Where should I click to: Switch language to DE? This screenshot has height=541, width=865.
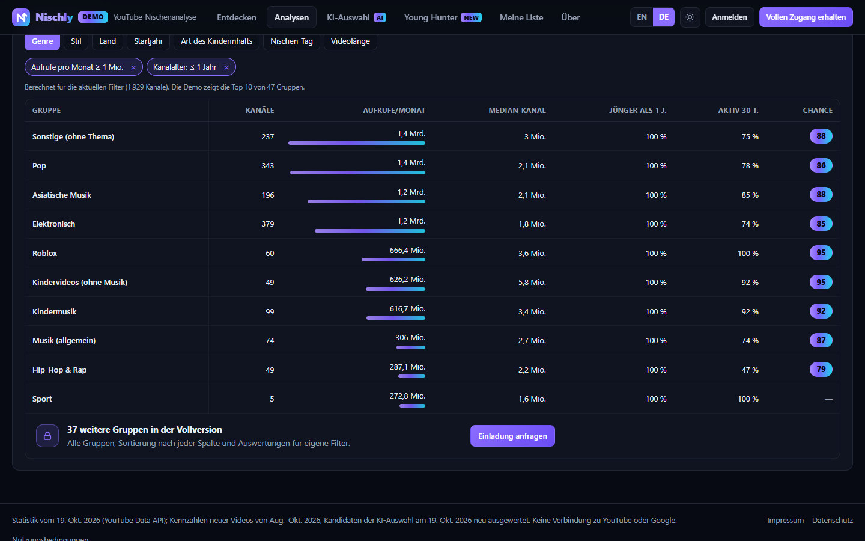click(x=664, y=17)
